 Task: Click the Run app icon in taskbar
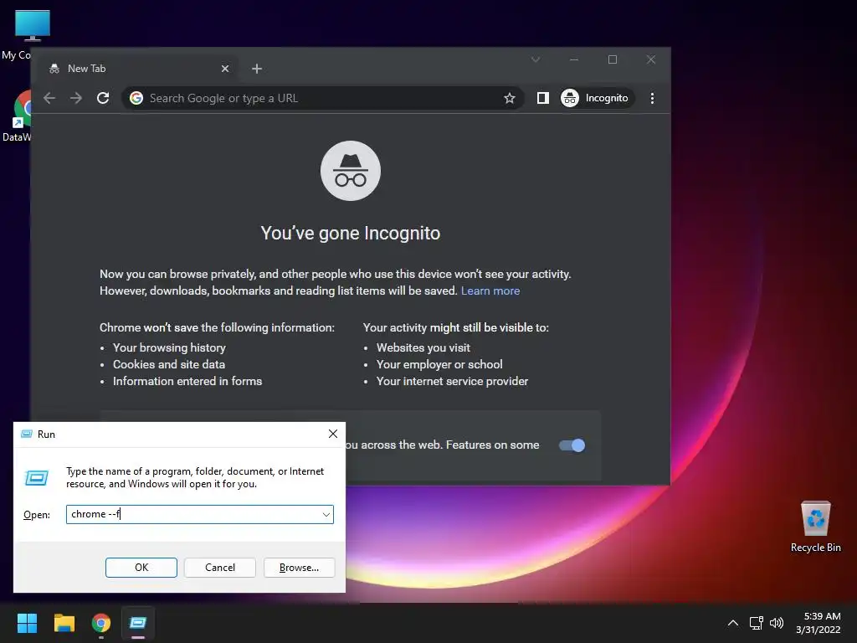[x=138, y=623]
